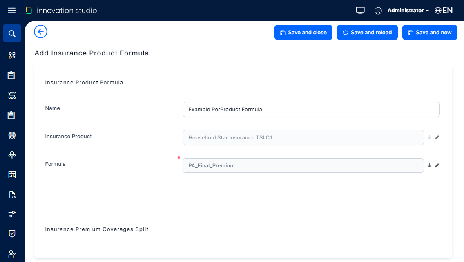Click the target icon in sidebar
This screenshot has width=464, height=262.
tap(12, 135)
